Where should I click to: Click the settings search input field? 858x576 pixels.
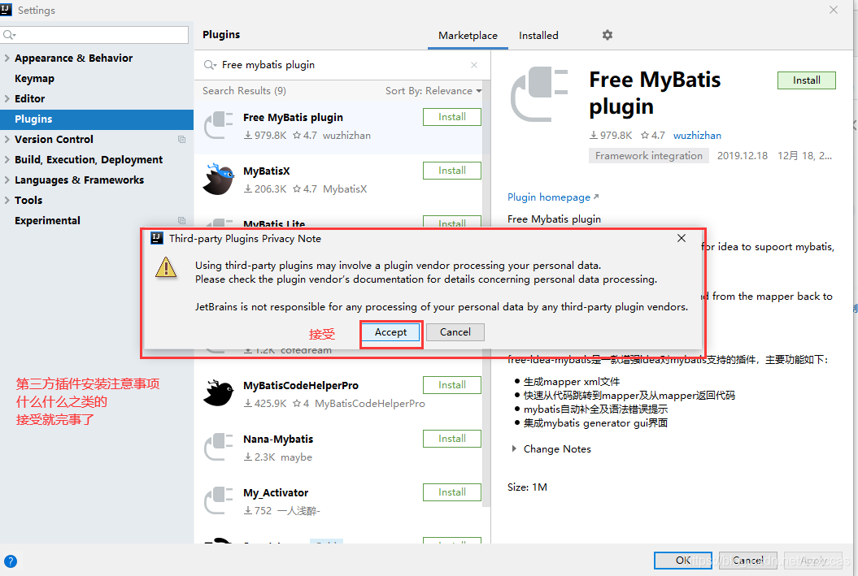point(94,35)
